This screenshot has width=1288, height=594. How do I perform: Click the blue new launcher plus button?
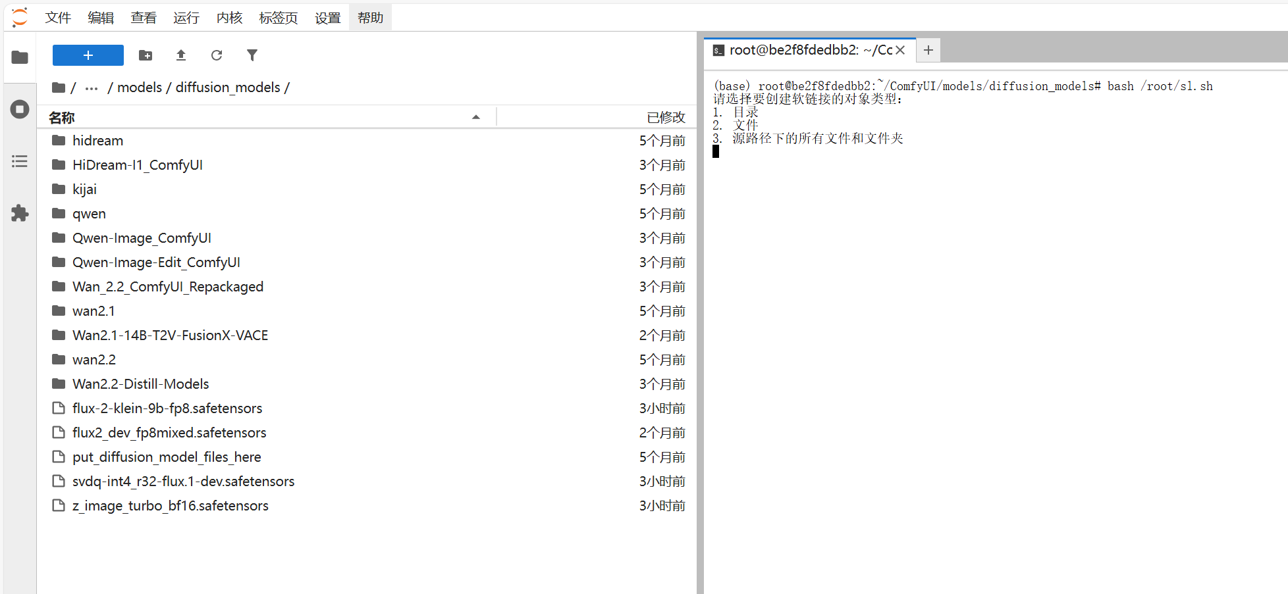pyautogui.click(x=88, y=55)
